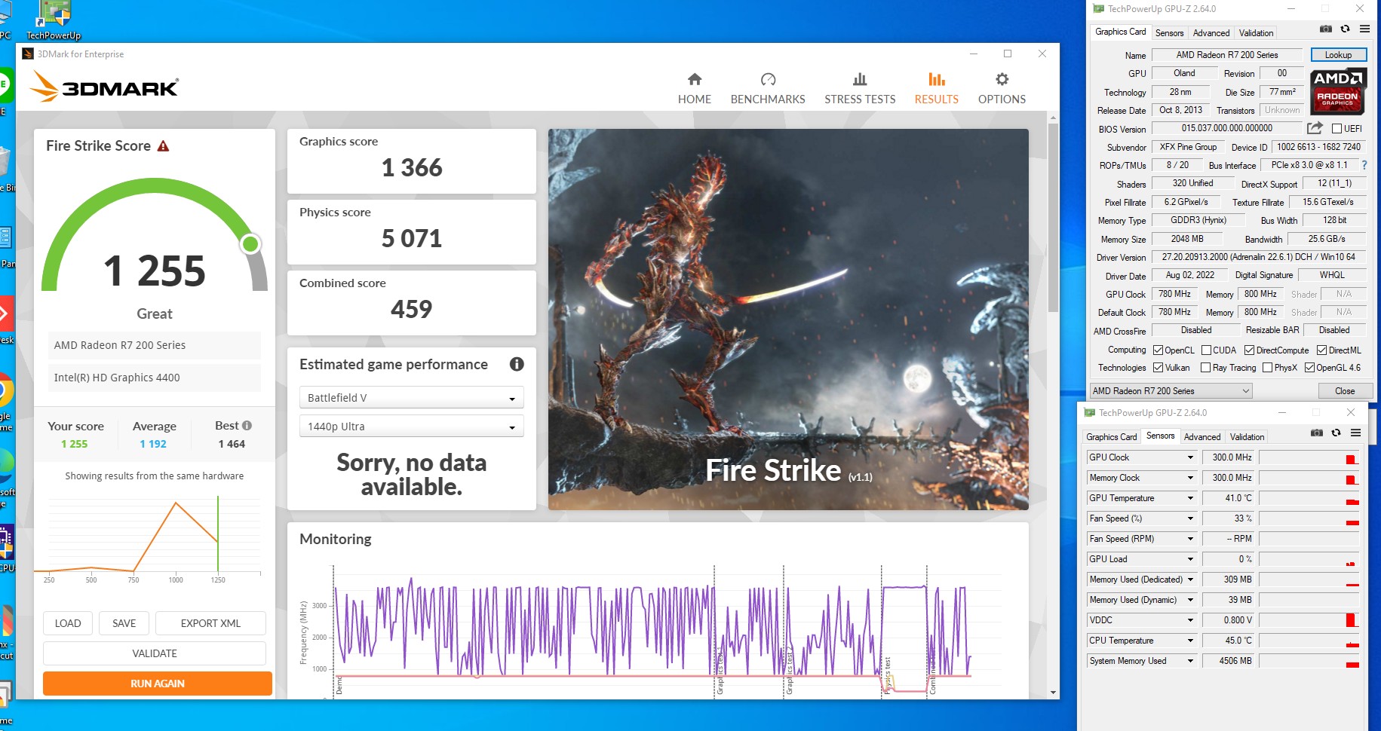
Task: Go to STRESS TESTS
Action: [860, 88]
